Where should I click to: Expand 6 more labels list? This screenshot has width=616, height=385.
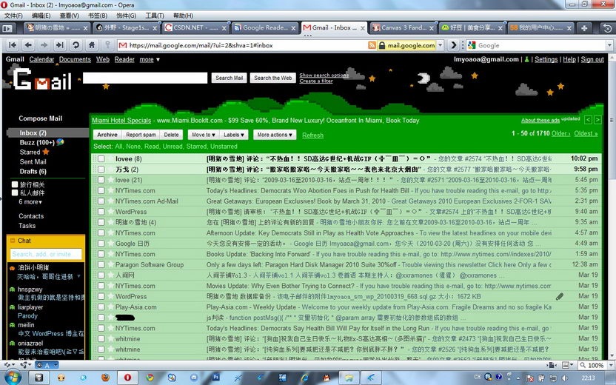(30, 202)
